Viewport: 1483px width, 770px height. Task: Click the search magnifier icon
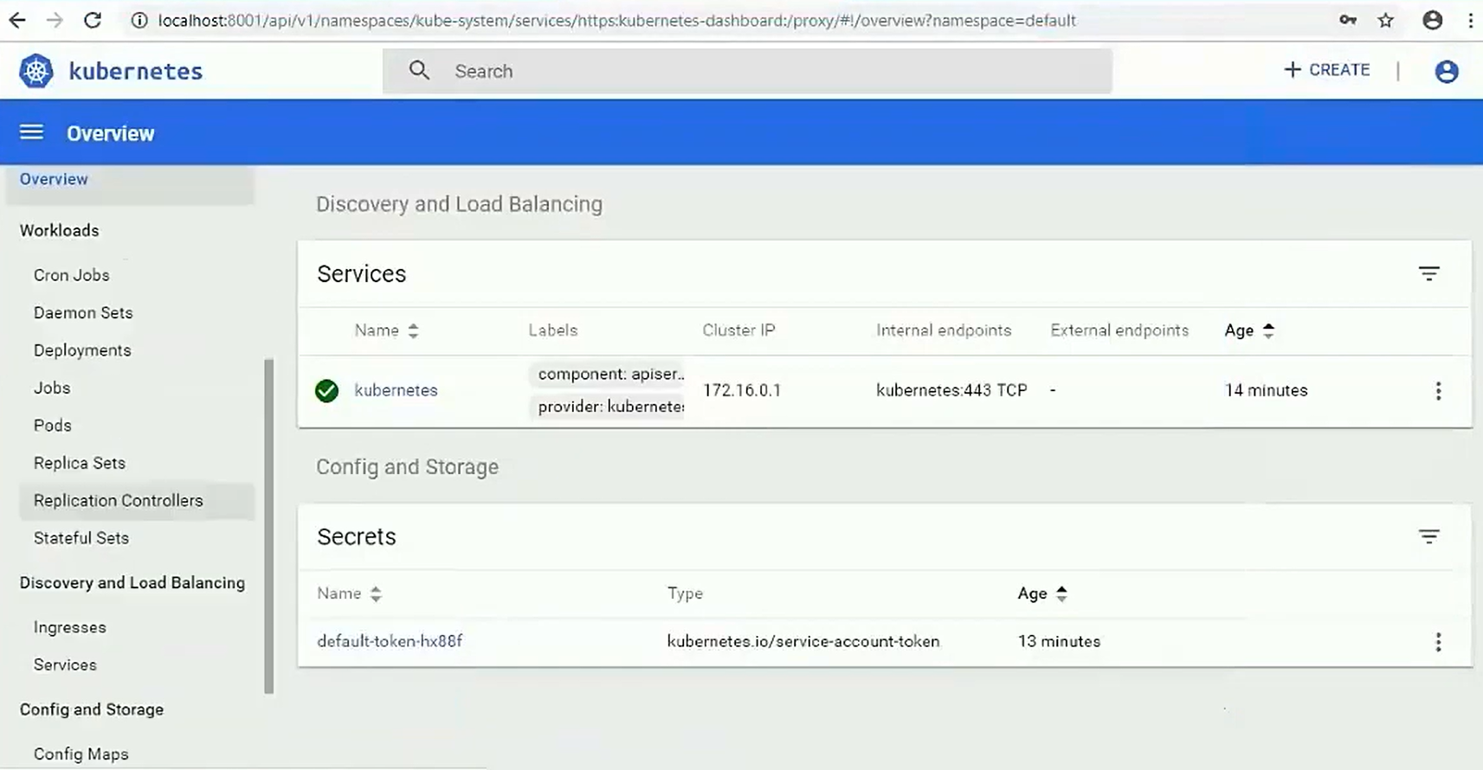pos(419,71)
